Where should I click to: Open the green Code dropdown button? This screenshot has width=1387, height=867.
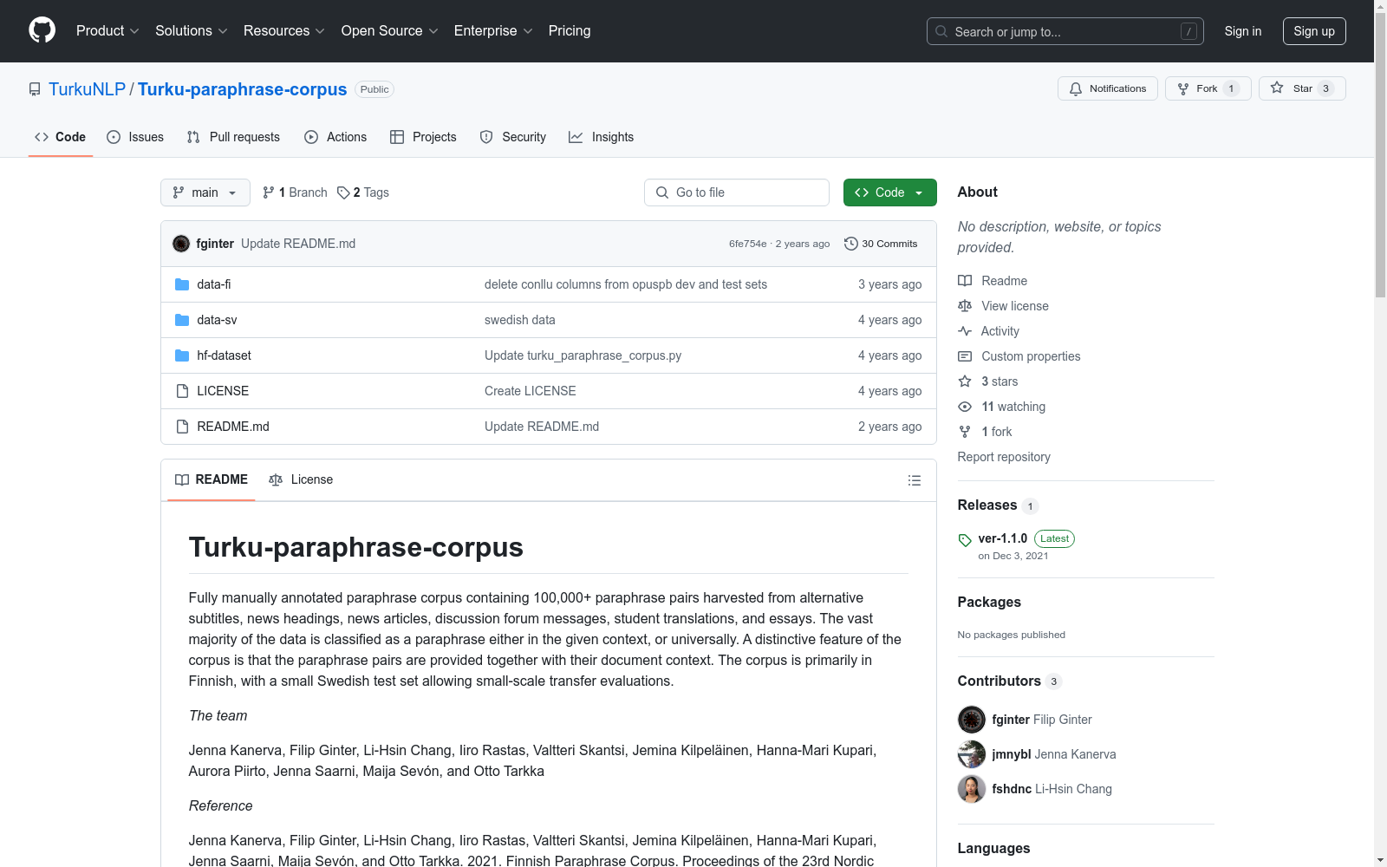(890, 192)
